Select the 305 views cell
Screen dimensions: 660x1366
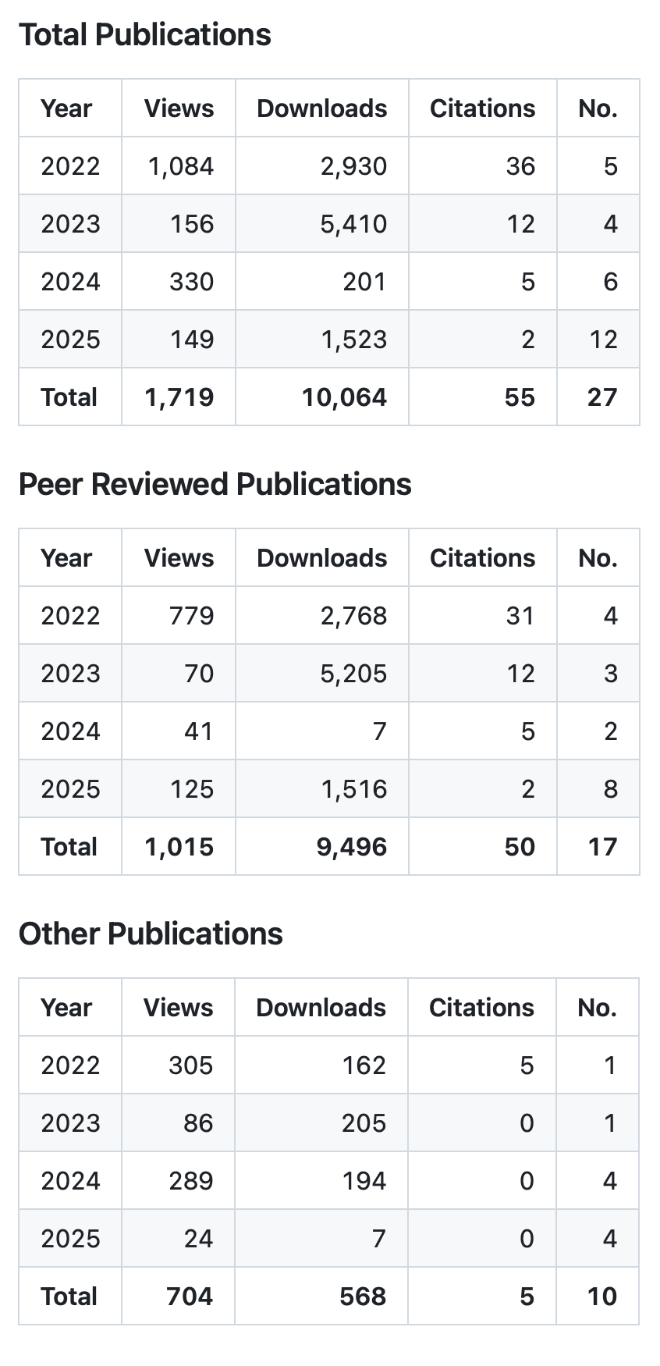pyautogui.click(x=190, y=1065)
